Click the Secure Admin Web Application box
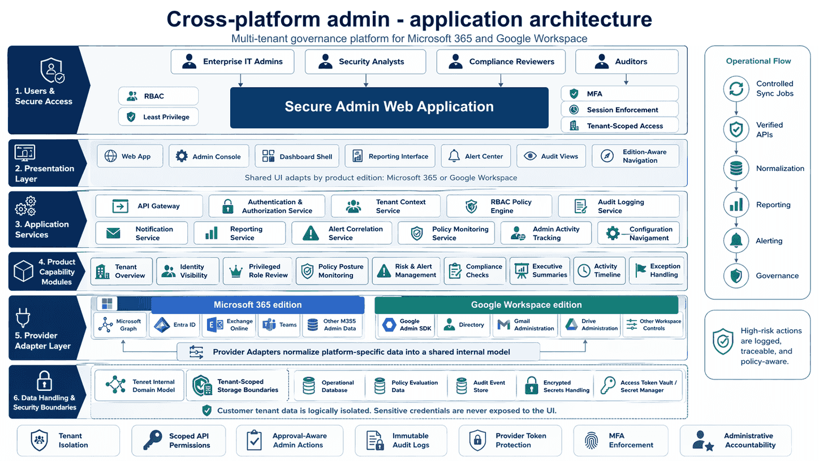Viewport: 819px width, 461px height. coord(389,107)
